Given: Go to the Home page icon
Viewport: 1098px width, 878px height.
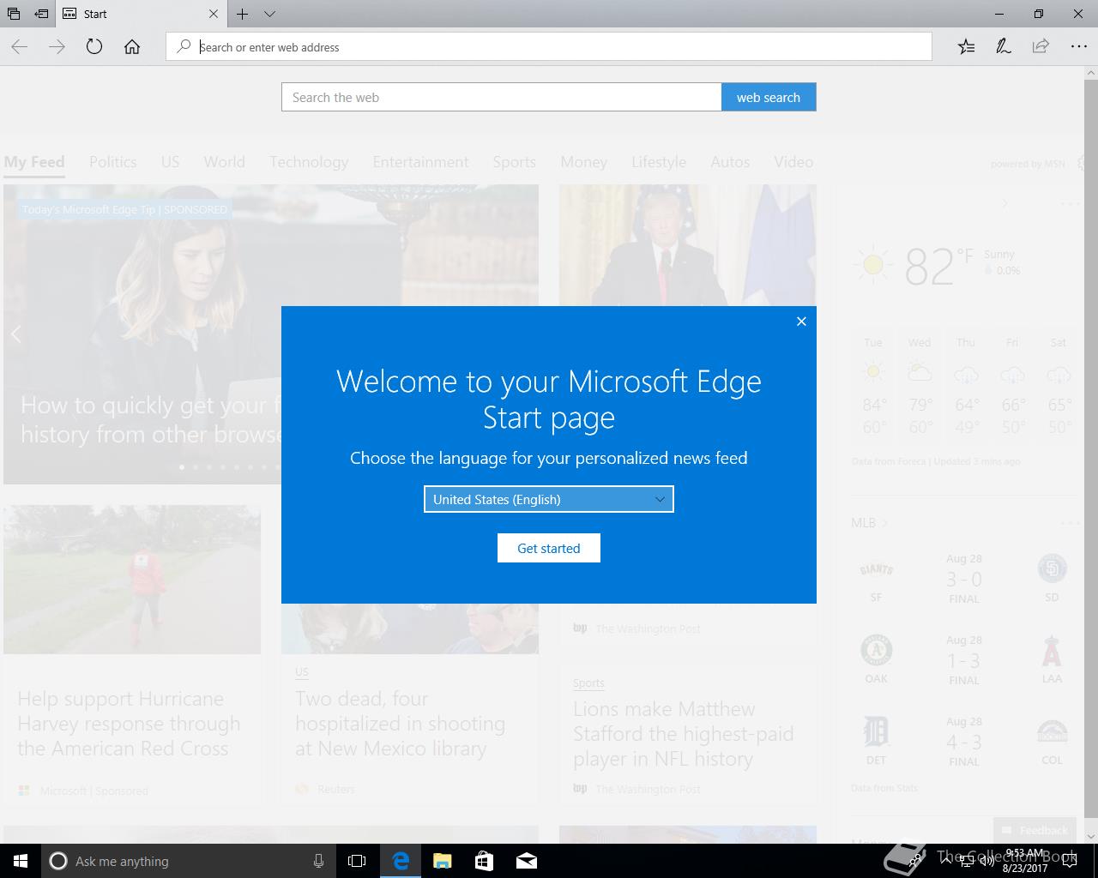Looking at the screenshot, I should pyautogui.click(x=132, y=47).
